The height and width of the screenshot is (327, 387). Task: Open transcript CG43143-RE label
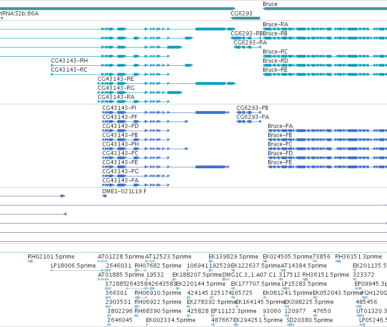click(116, 79)
